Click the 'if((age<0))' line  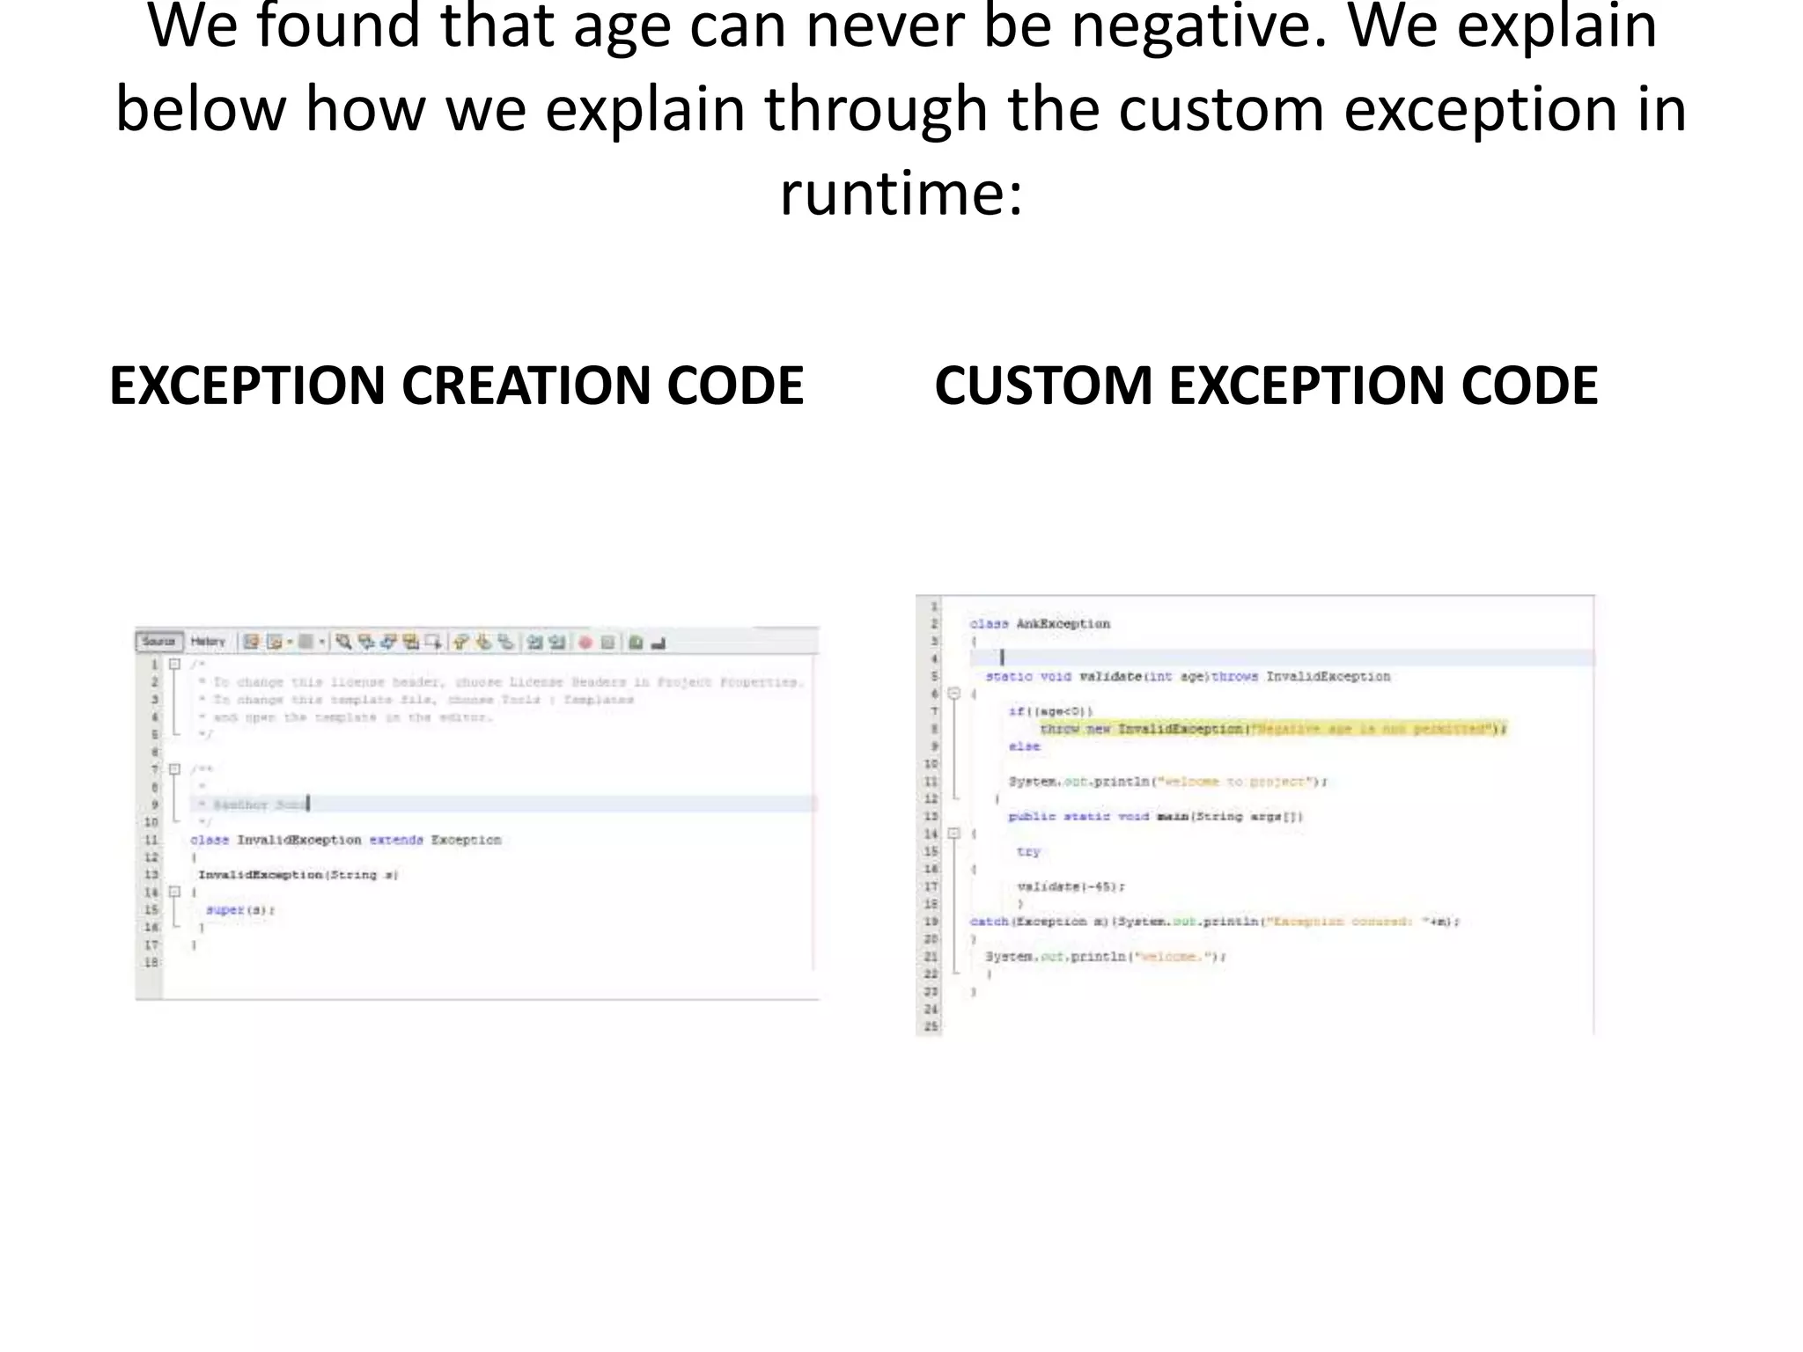tap(1051, 710)
